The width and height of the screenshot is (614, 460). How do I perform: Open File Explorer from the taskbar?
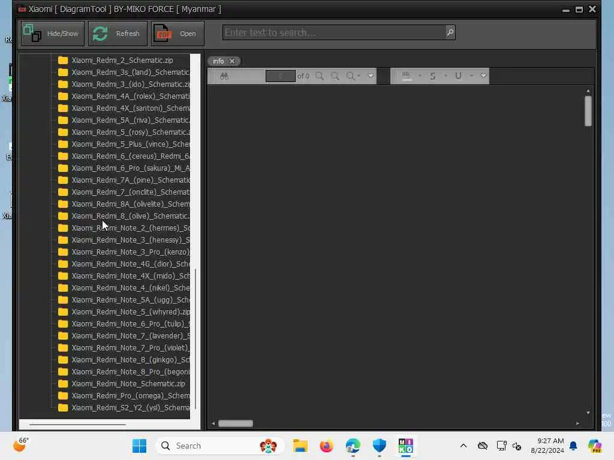[x=300, y=446]
